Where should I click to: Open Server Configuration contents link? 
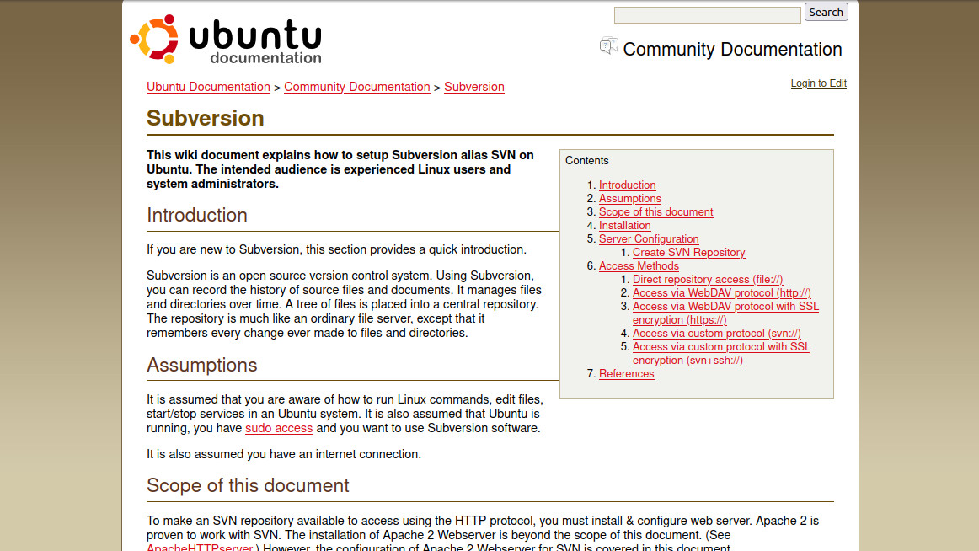click(649, 239)
